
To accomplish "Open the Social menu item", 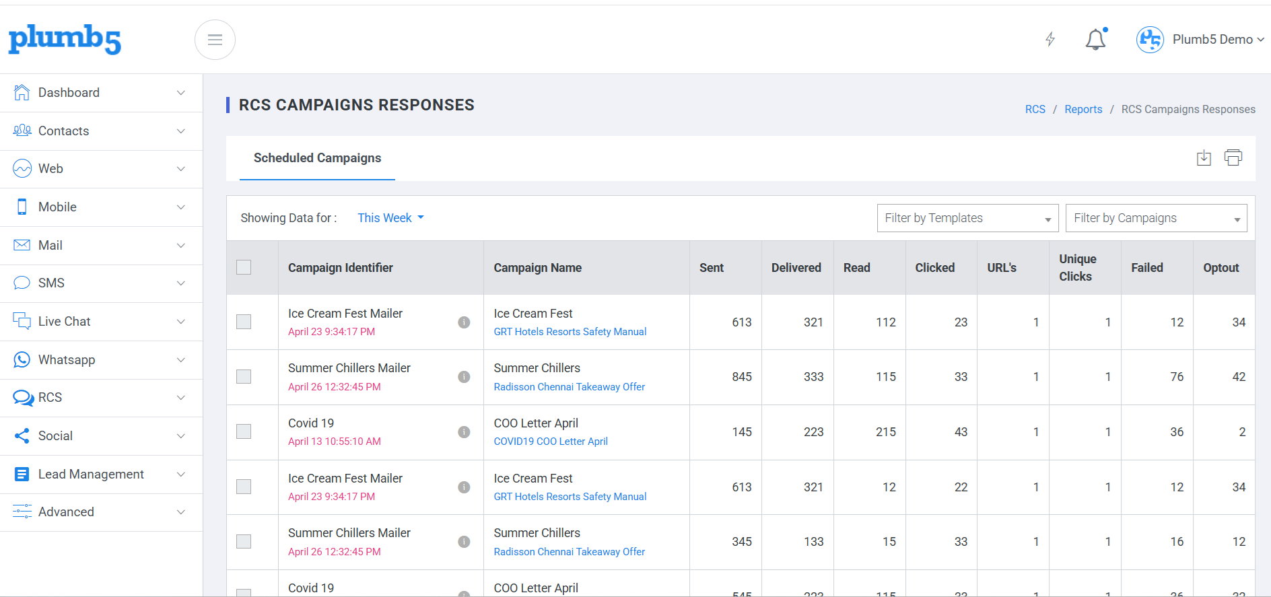I will [x=101, y=436].
